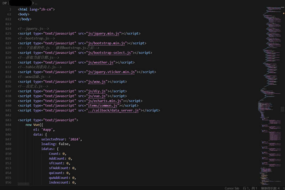
Task: Jump to sticky opening body tag line
Action: 24,14
